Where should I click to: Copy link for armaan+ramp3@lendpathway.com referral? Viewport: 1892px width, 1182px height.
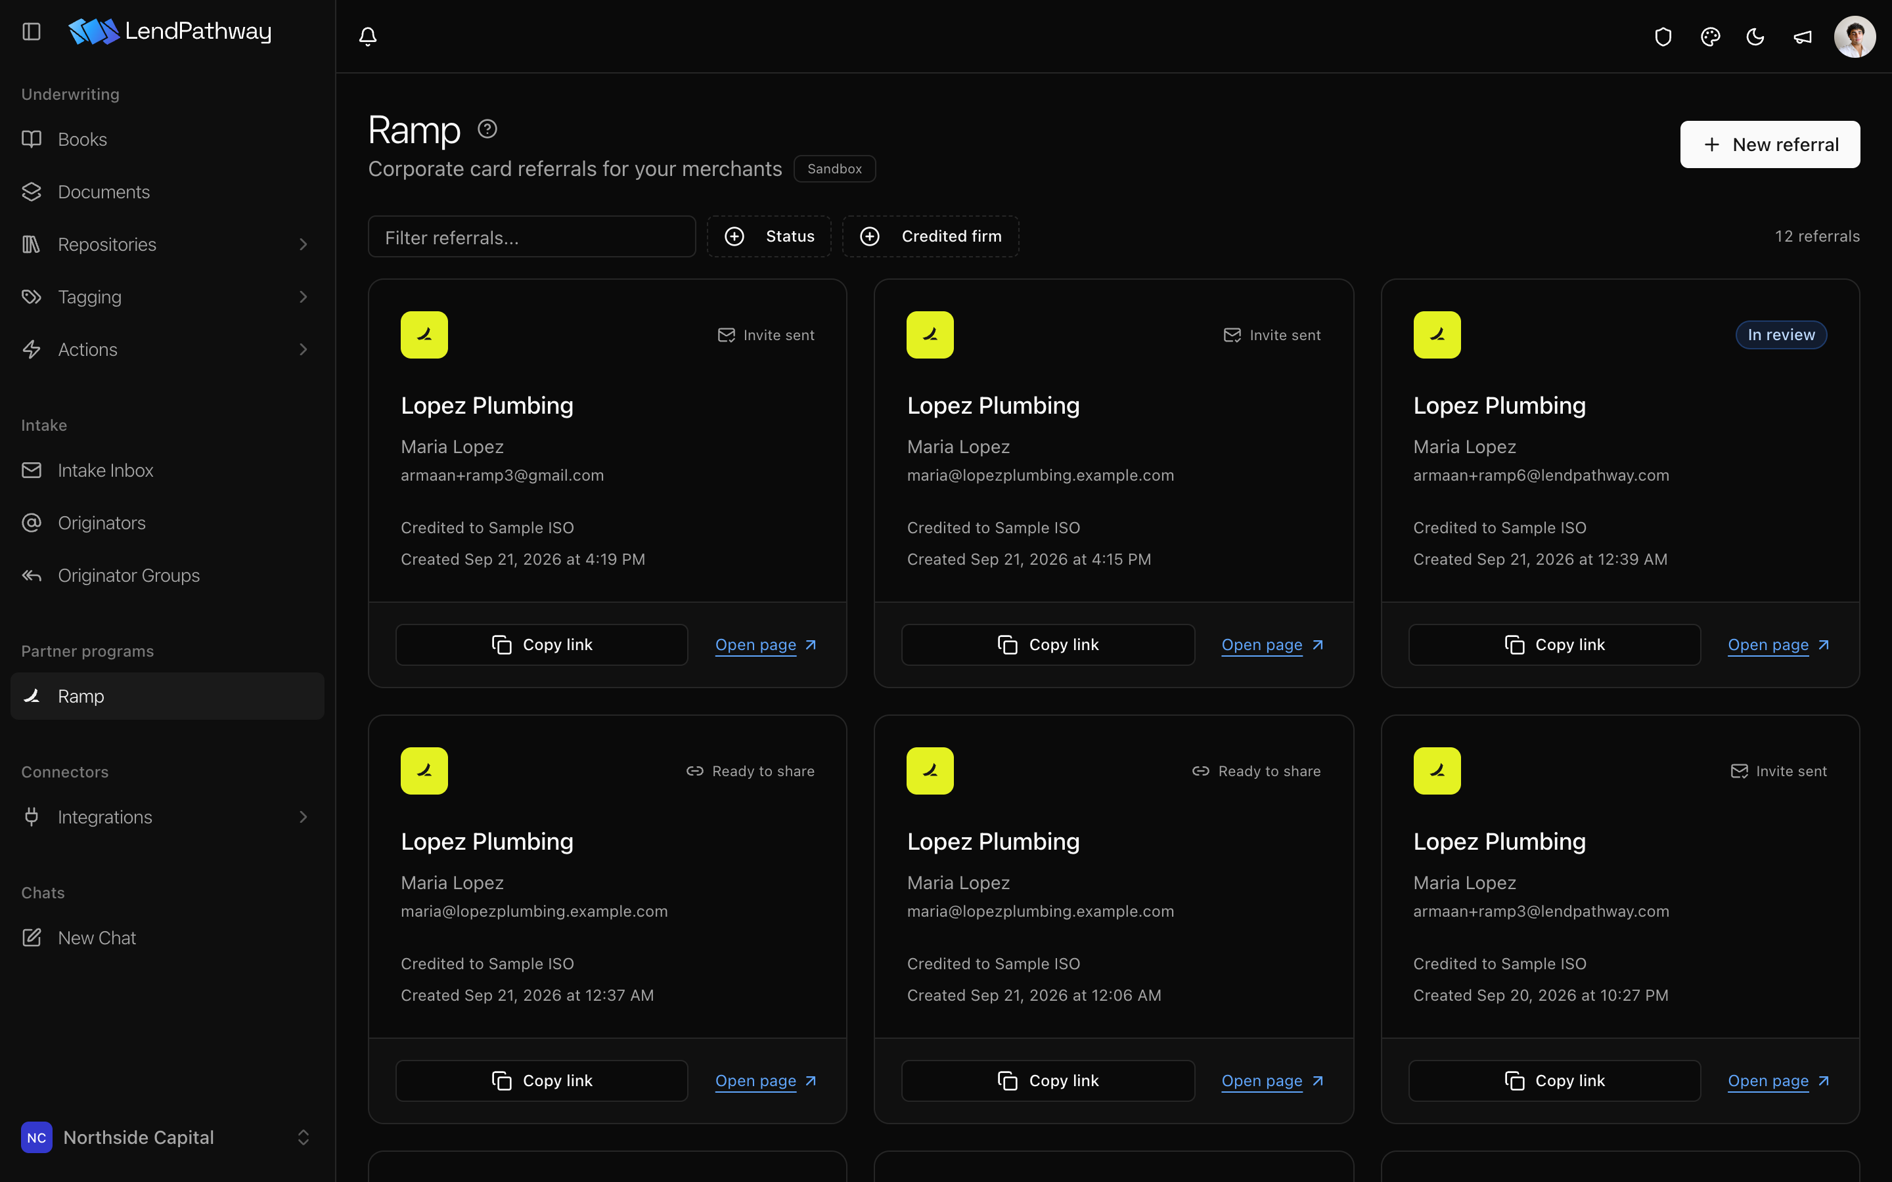click(1554, 1081)
